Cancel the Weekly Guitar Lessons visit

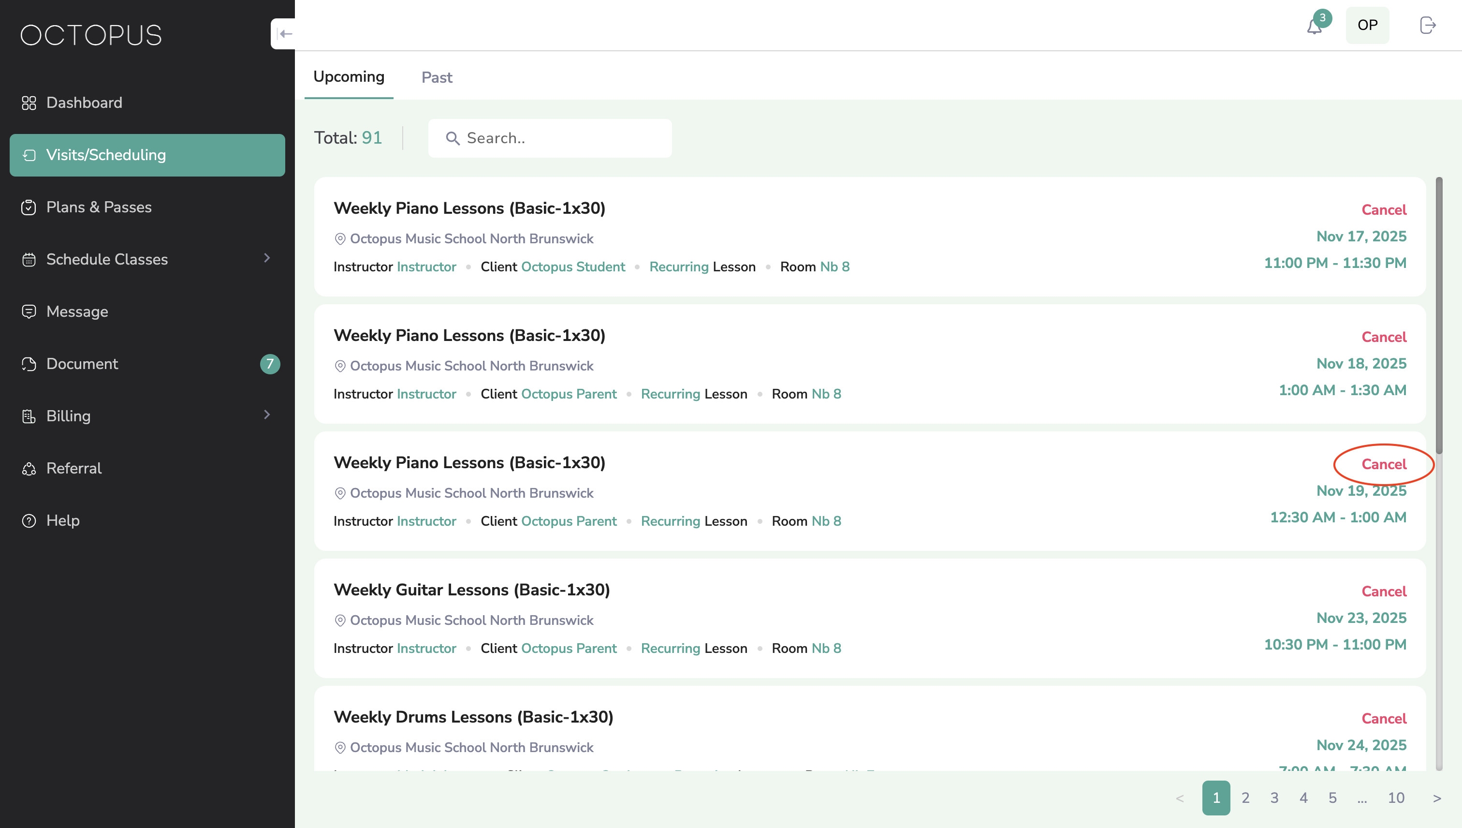(1383, 591)
